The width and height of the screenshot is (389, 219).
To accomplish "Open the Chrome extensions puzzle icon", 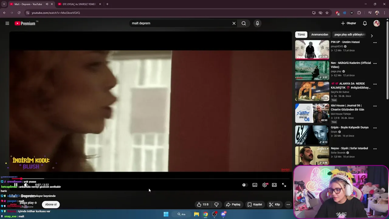I will pos(359,13).
